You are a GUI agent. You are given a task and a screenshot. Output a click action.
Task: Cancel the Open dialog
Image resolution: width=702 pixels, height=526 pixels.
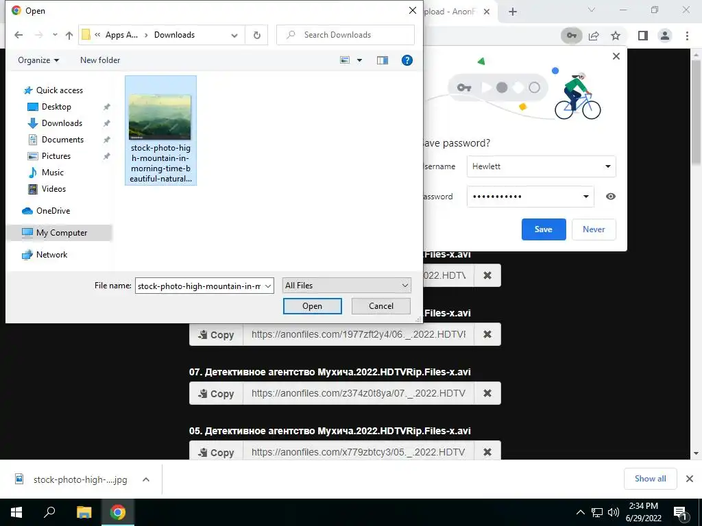[x=381, y=306]
